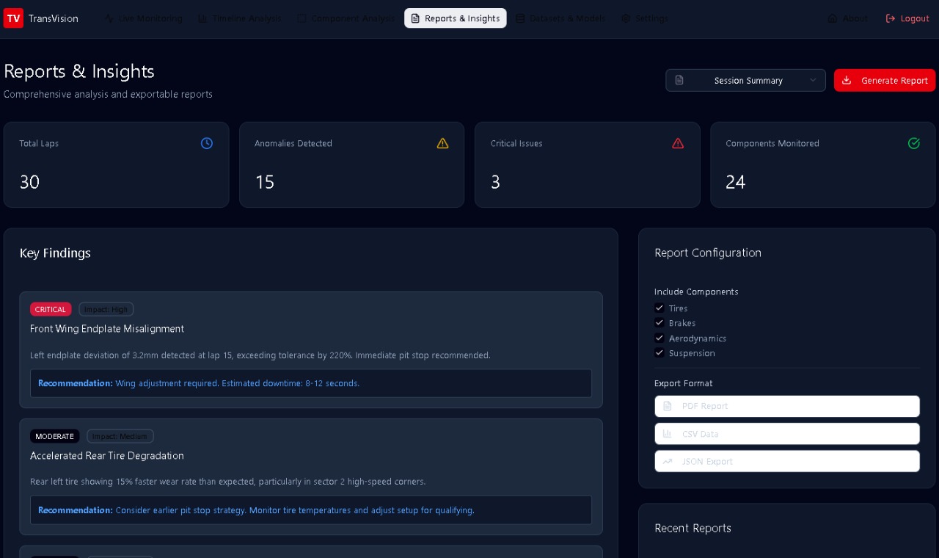Click the Components Monitored value 24

(736, 182)
